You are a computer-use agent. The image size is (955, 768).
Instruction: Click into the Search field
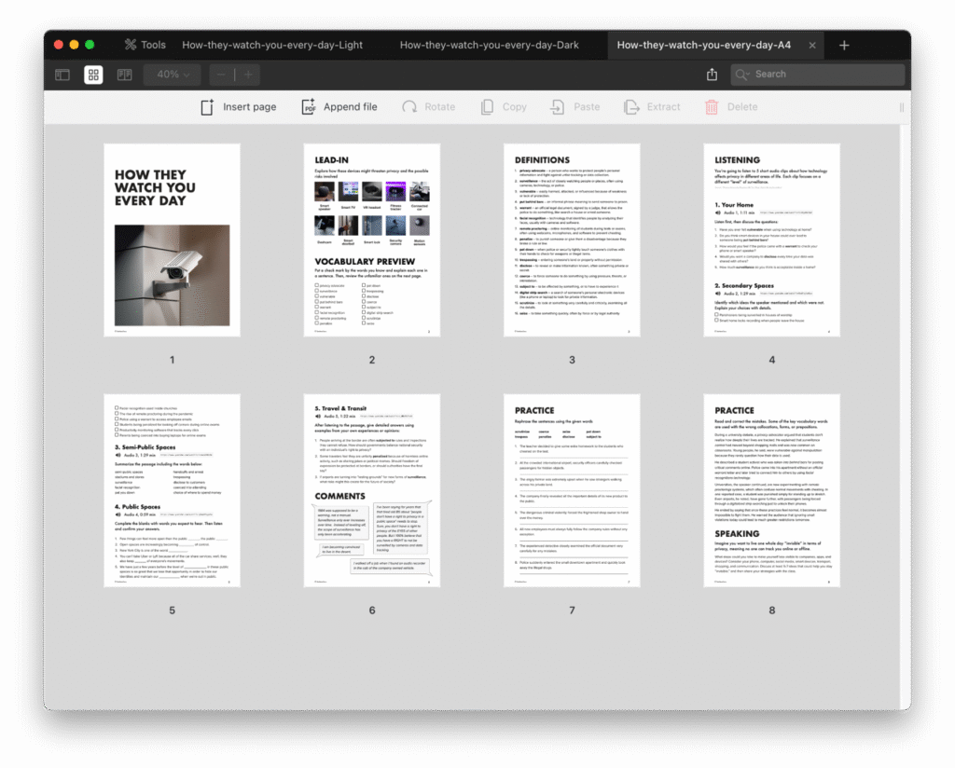click(825, 75)
